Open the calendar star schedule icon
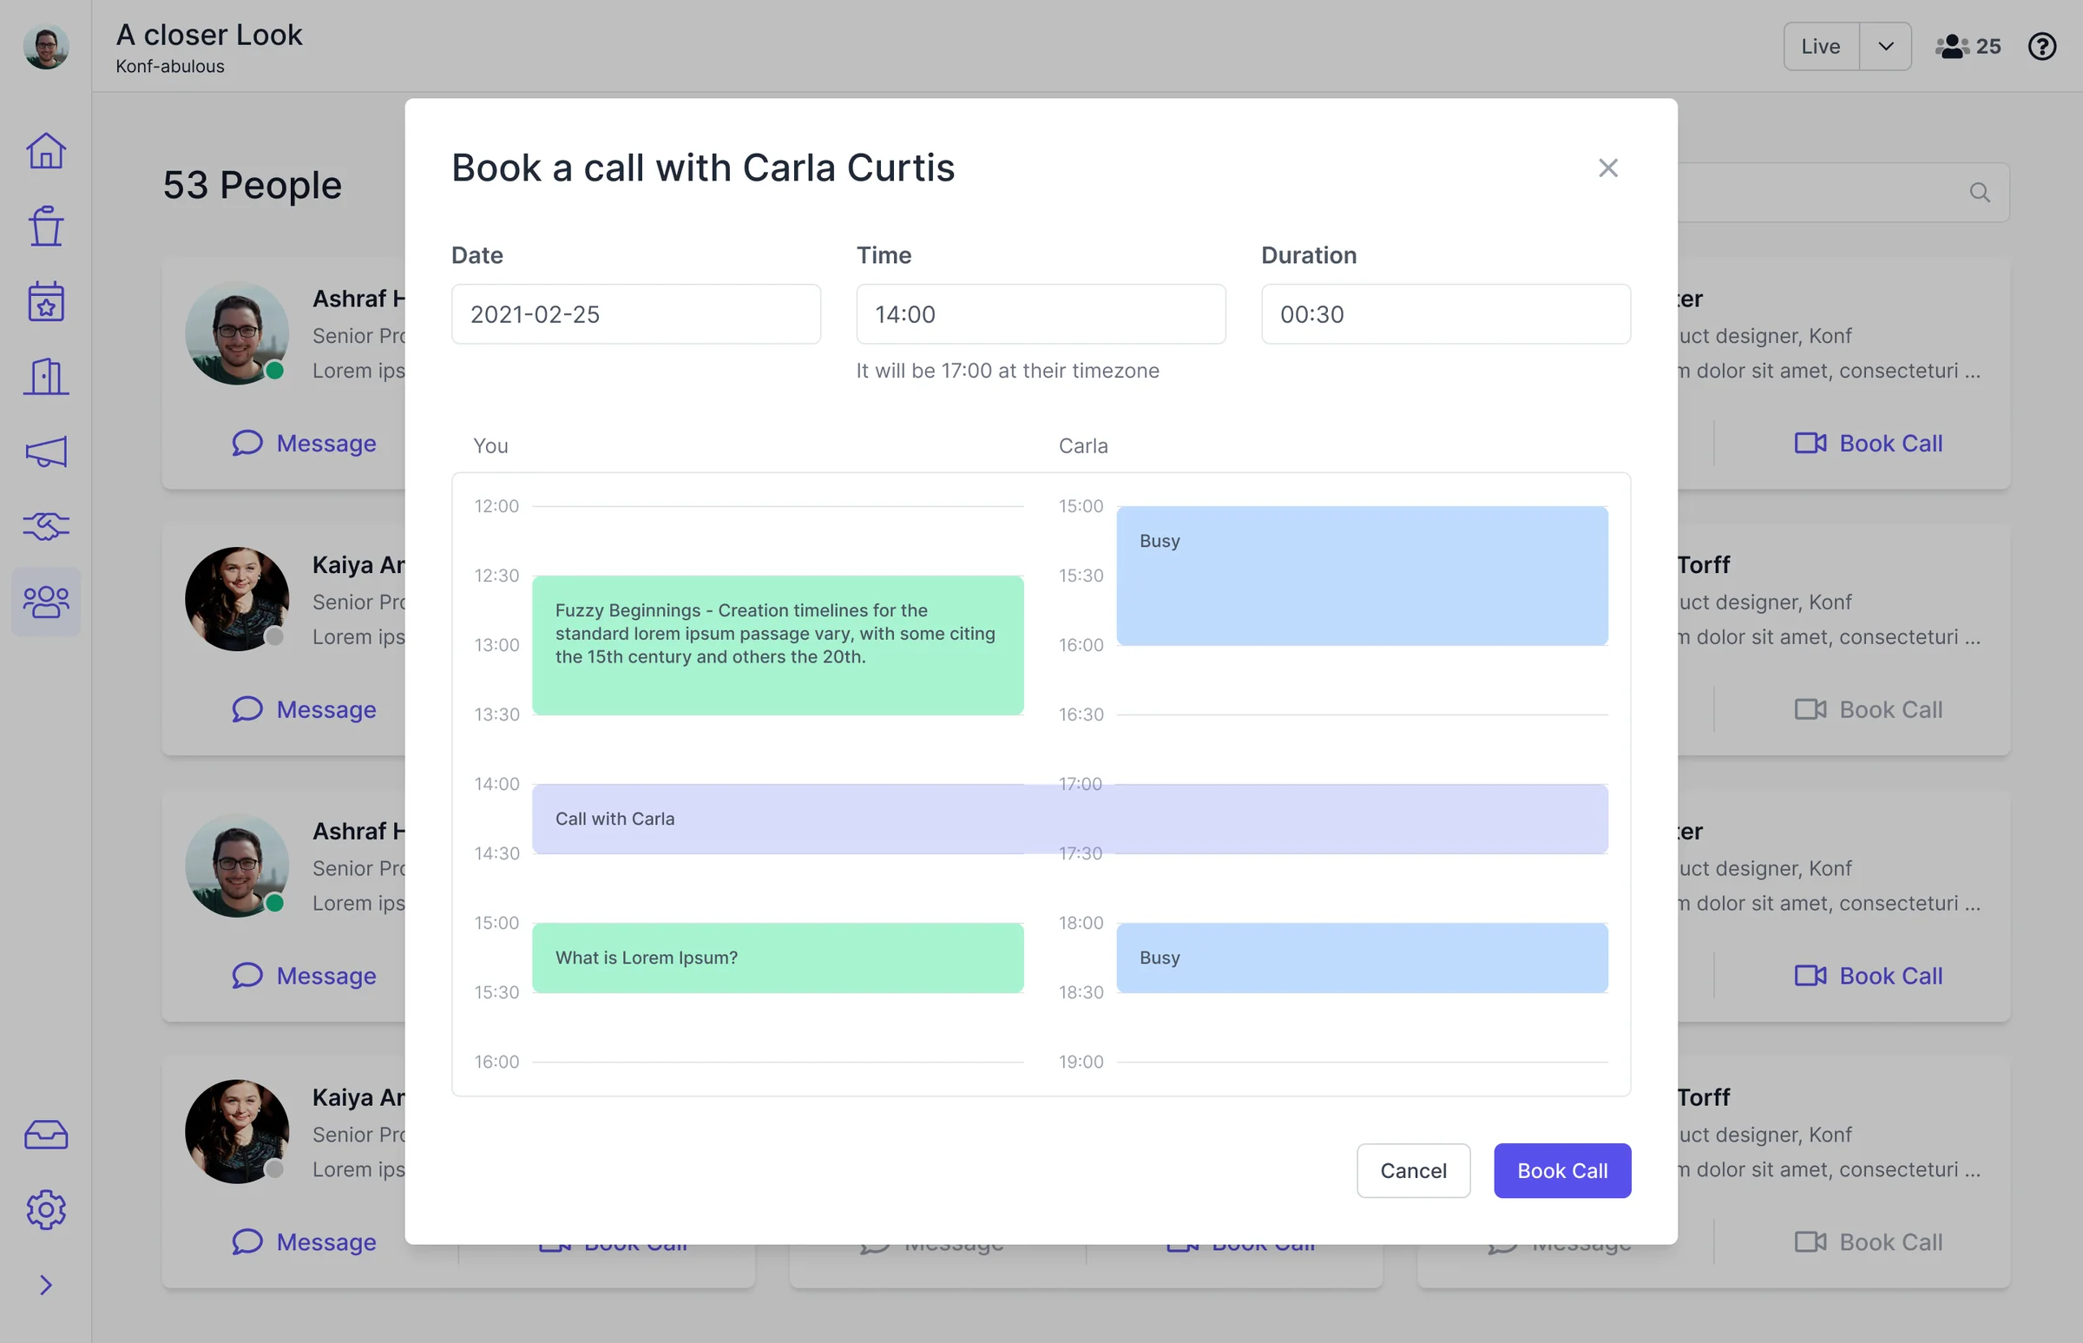The height and width of the screenshot is (1343, 2083). (x=45, y=302)
